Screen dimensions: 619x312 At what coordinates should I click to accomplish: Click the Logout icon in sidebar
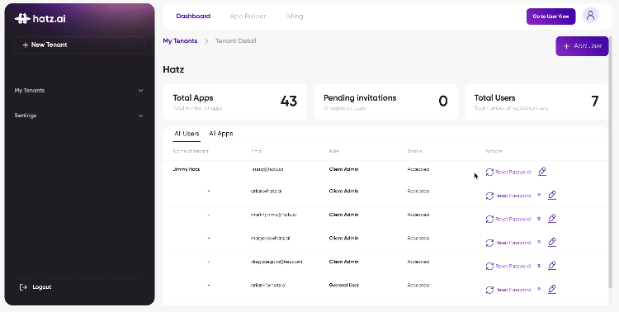coord(23,287)
